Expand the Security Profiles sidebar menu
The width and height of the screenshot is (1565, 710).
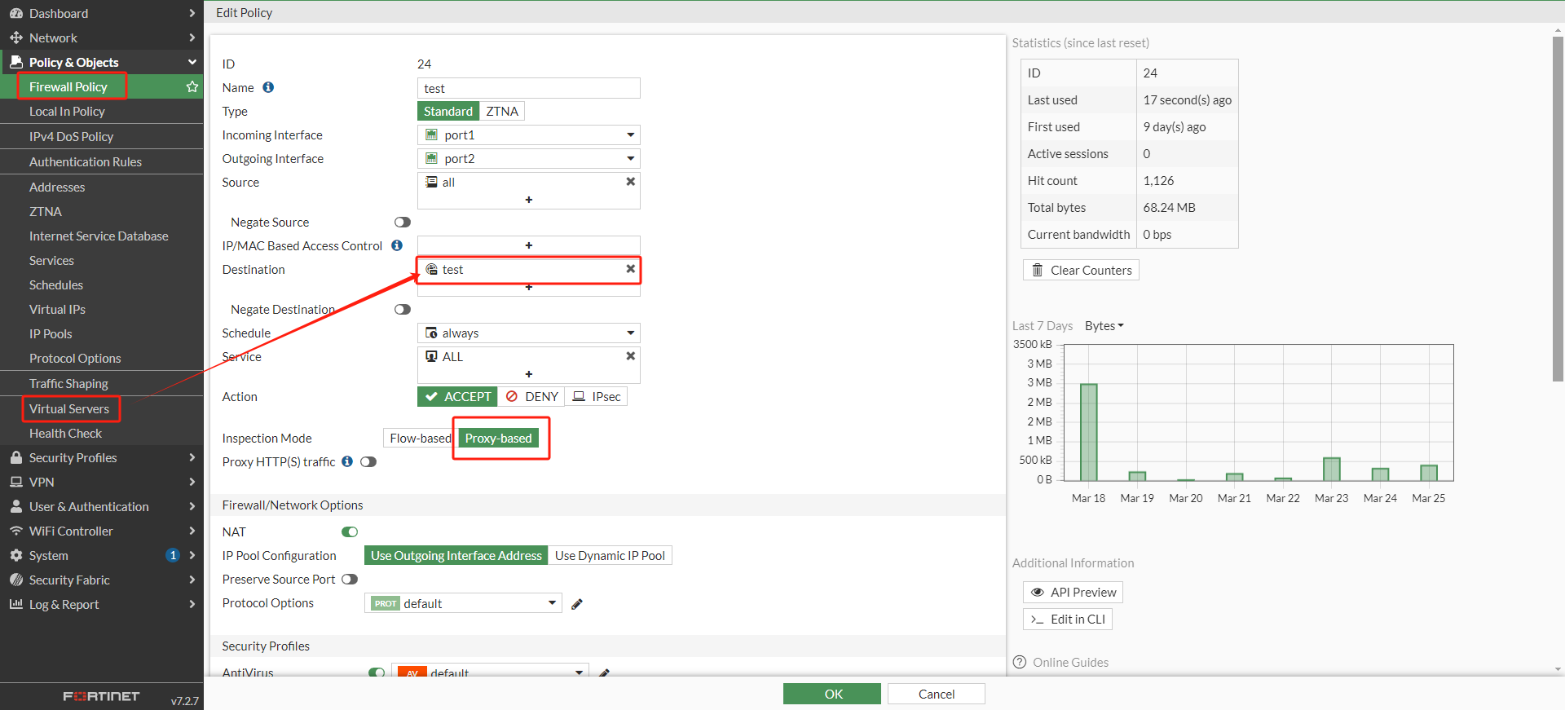[101, 458]
